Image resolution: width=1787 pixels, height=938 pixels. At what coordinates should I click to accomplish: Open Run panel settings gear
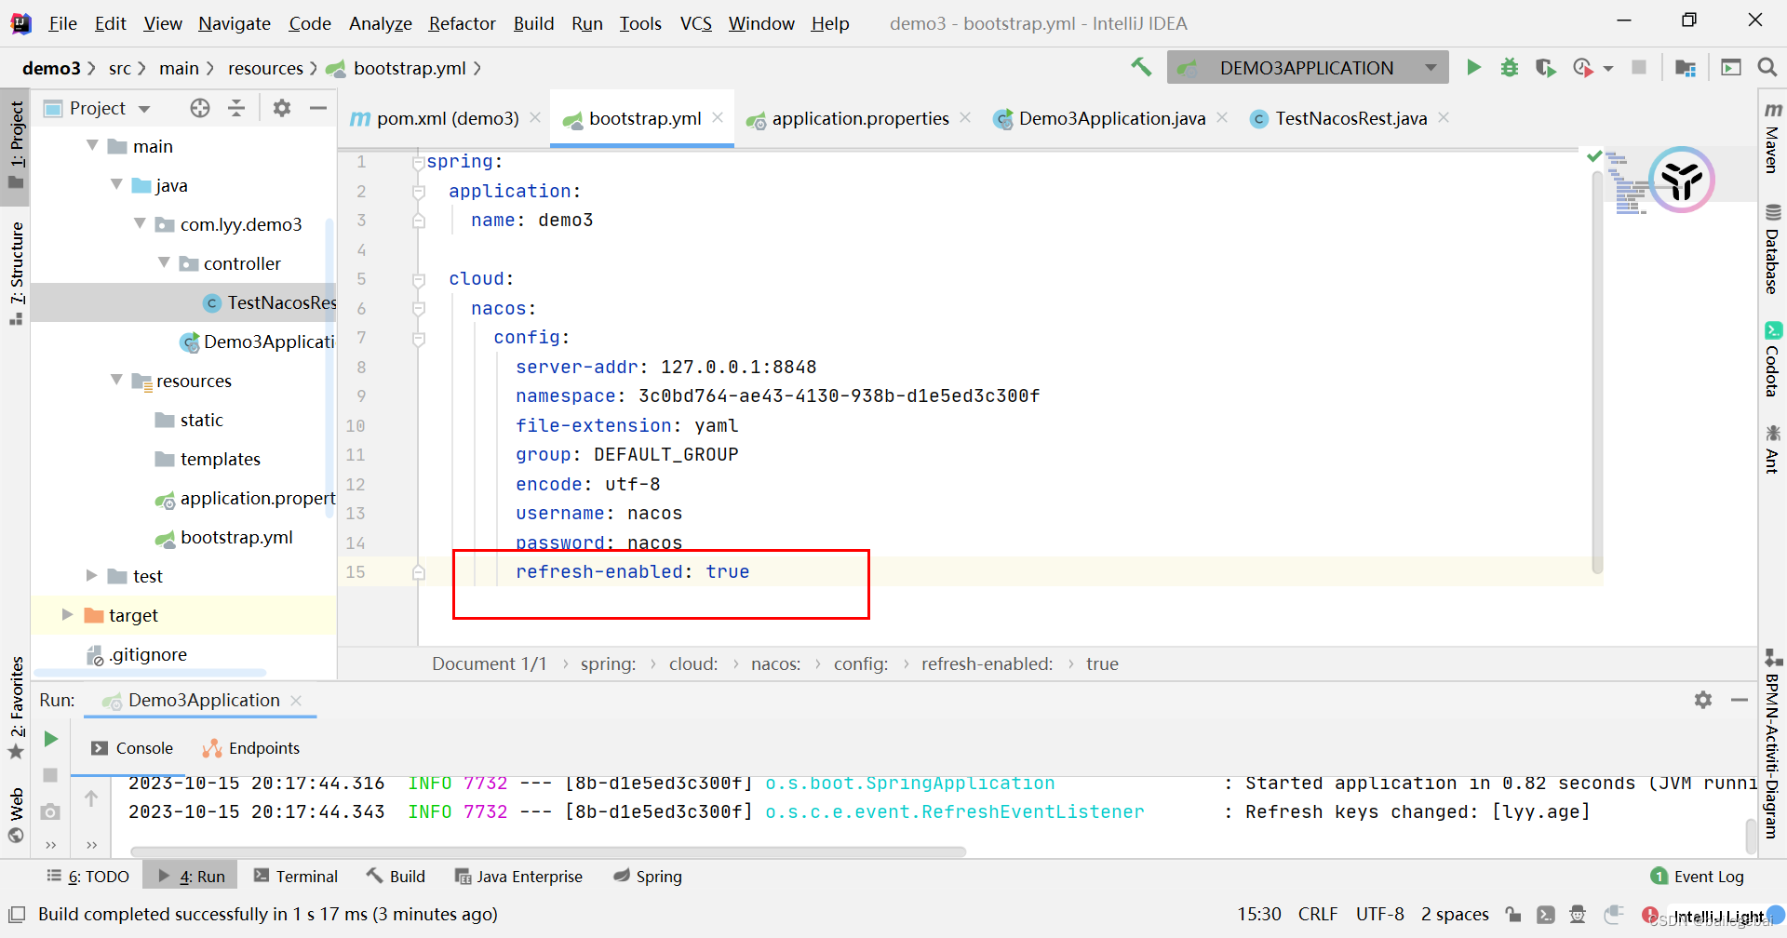click(1703, 700)
